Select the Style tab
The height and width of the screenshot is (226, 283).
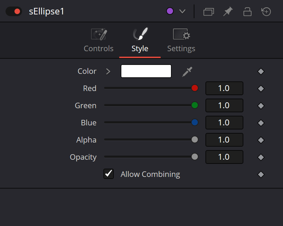pos(140,40)
